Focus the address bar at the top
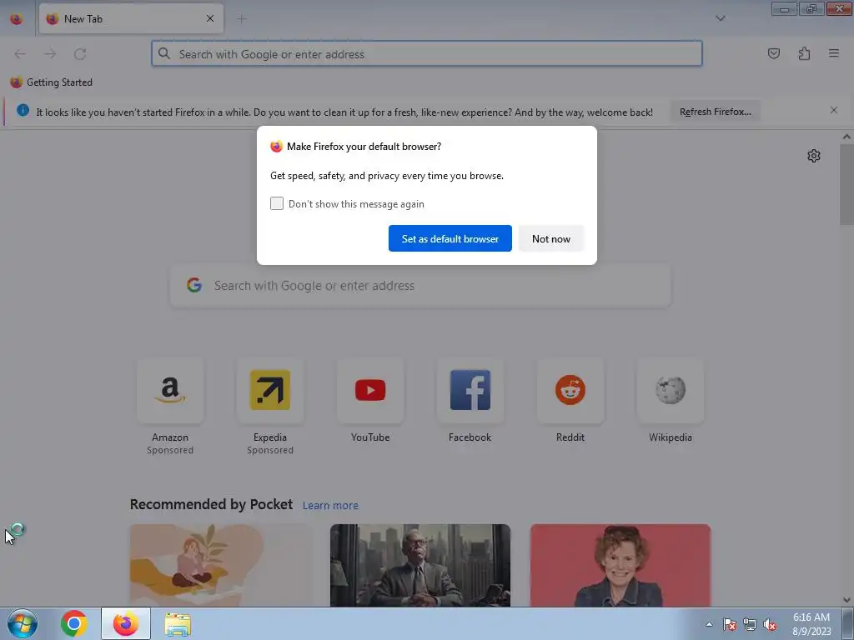854x640 pixels. (x=427, y=54)
